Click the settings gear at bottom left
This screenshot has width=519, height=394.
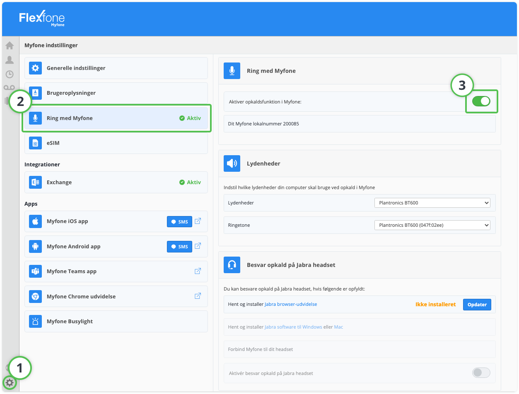click(9, 382)
